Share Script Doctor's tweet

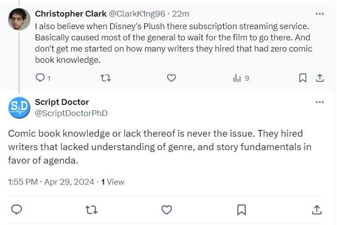tap(316, 209)
